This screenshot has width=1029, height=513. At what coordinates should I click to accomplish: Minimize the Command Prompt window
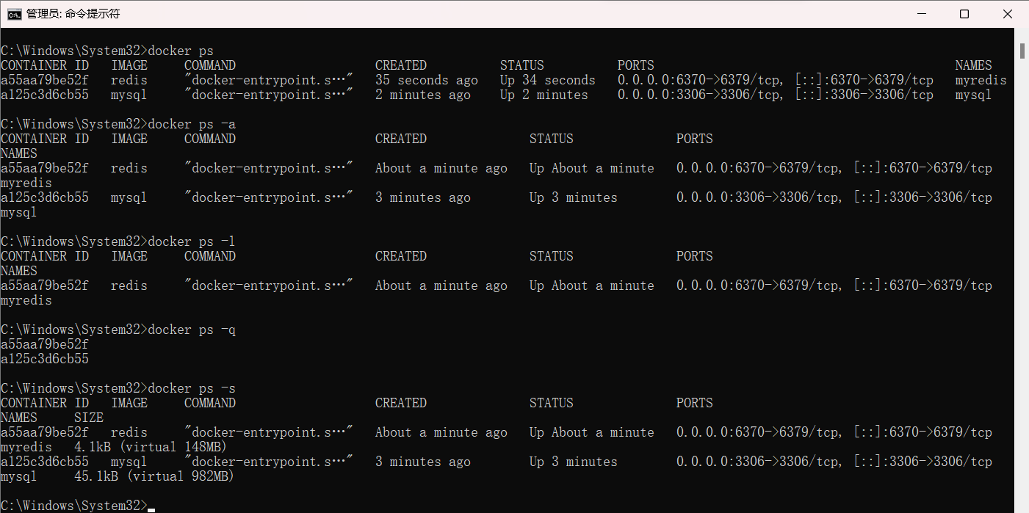[x=923, y=14]
